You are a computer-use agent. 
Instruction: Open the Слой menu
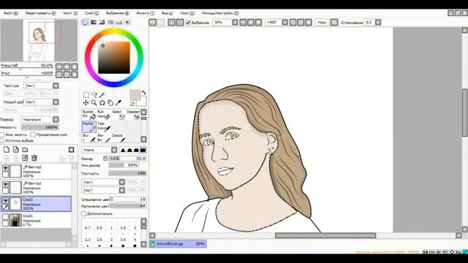(91, 13)
